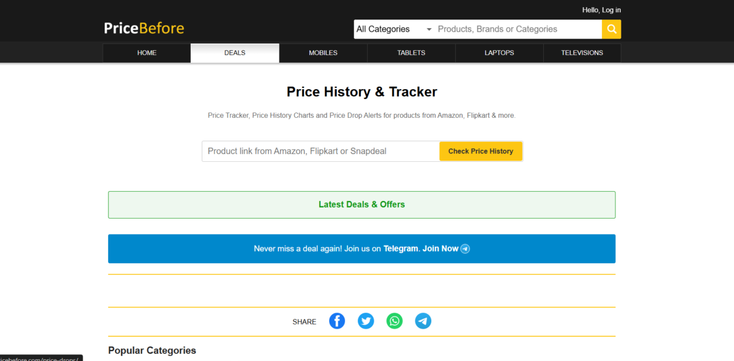Click the SHARE label
The height and width of the screenshot is (361, 734).
point(305,322)
